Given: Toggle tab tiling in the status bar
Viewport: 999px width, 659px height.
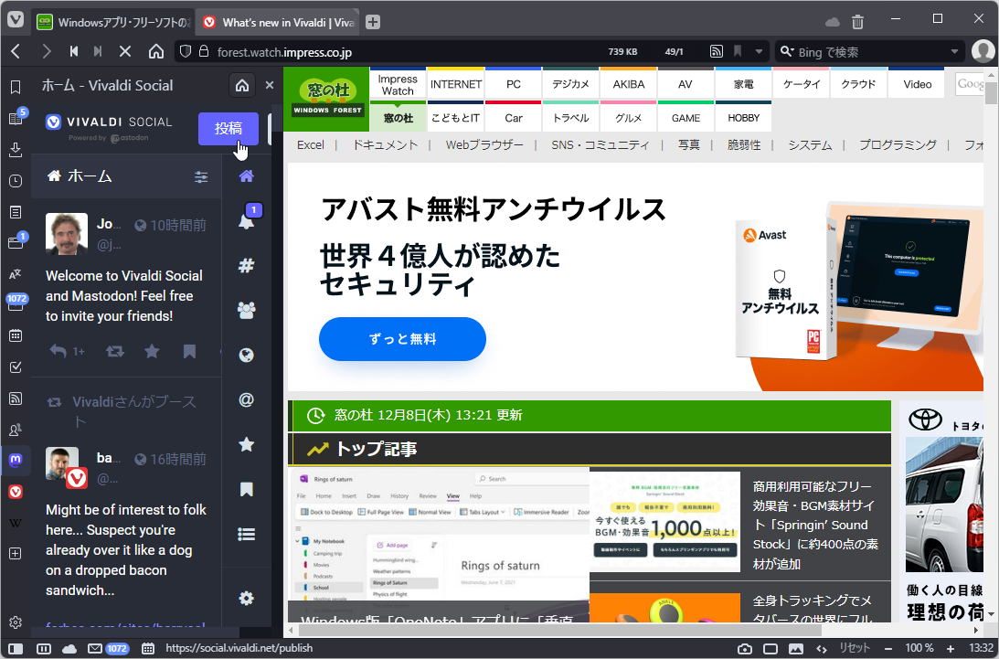Looking at the screenshot, I should click(x=43, y=648).
